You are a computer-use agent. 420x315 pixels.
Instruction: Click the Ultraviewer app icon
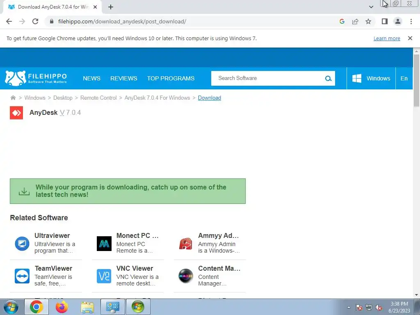(22, 244)
